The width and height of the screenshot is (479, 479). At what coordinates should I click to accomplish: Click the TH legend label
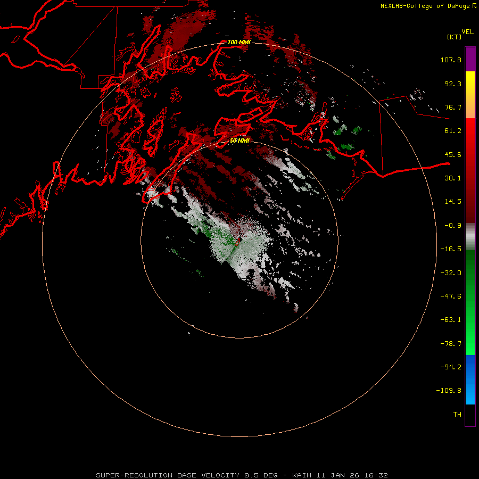[x=457, y=415]
